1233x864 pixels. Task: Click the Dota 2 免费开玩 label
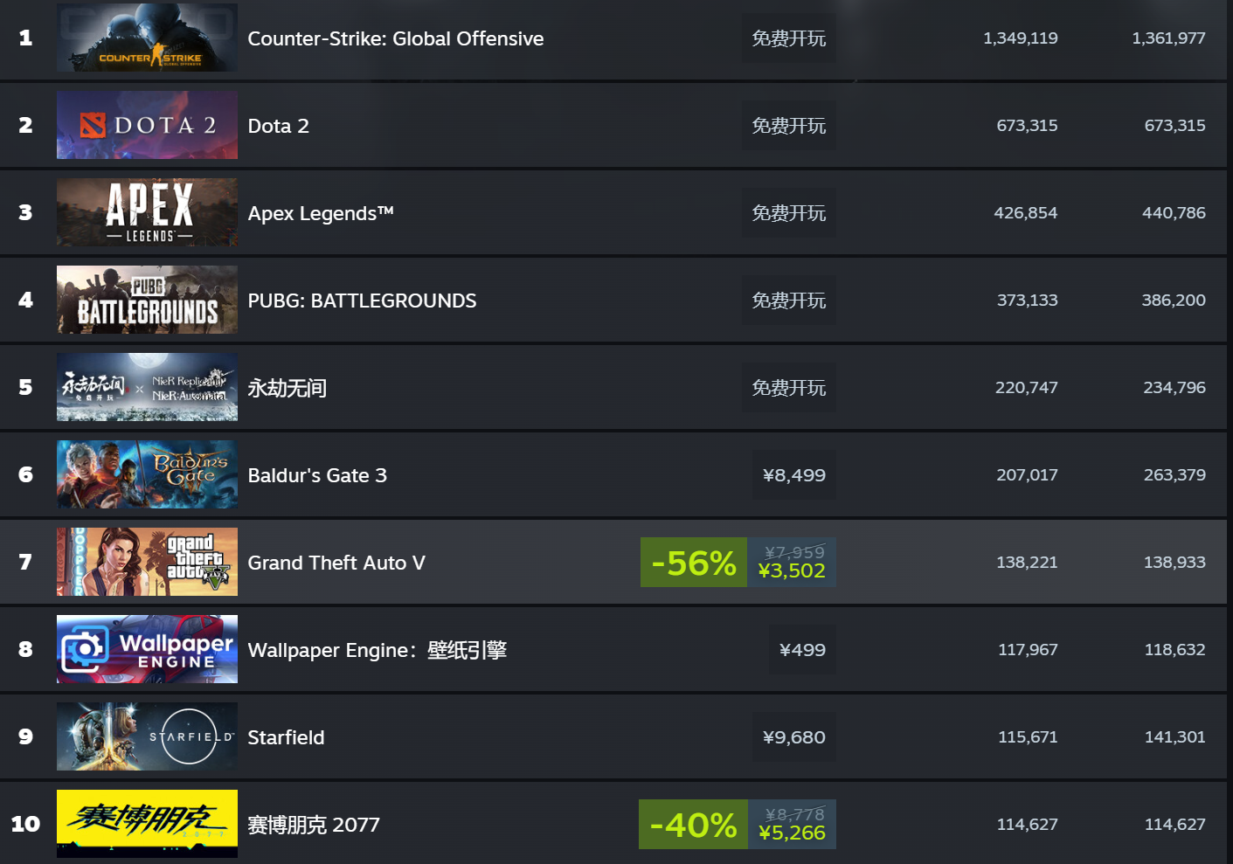pyautogui.click(x=788, y=125)
